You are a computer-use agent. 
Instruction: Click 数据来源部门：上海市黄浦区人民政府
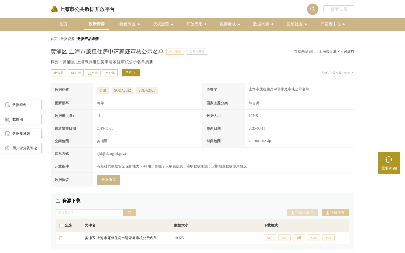pos(324,52)
